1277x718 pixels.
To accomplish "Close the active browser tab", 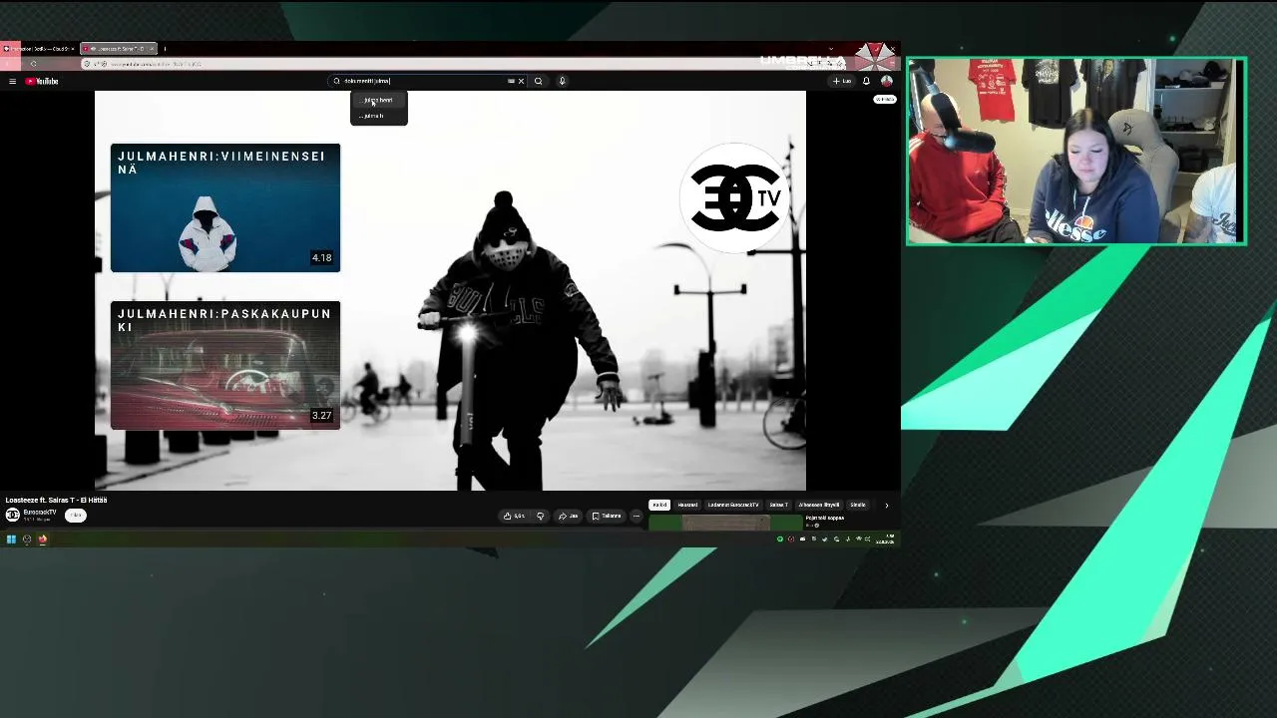I will 152,49.
